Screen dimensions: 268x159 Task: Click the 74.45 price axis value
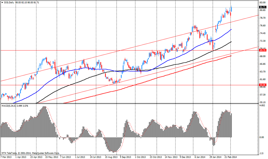(x=263, y=33)
